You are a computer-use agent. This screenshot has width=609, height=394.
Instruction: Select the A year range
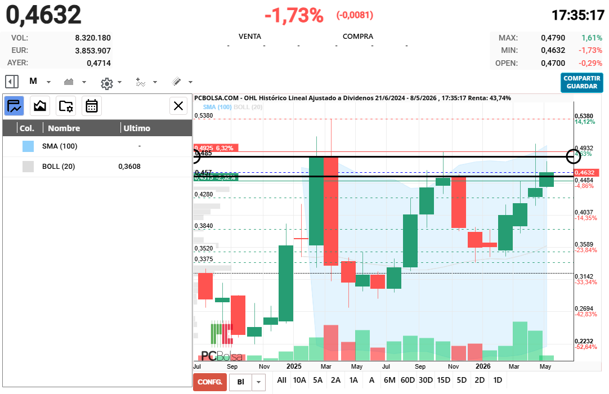[x=371, y=380]
